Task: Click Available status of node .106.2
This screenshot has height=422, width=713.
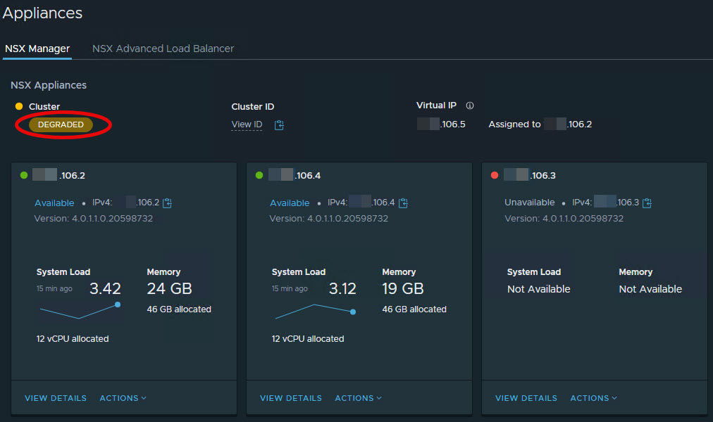Action: coord(54,203)
